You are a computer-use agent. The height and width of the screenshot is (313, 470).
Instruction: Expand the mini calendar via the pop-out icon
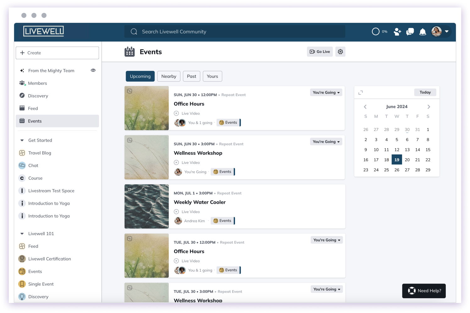pos(360,92)
